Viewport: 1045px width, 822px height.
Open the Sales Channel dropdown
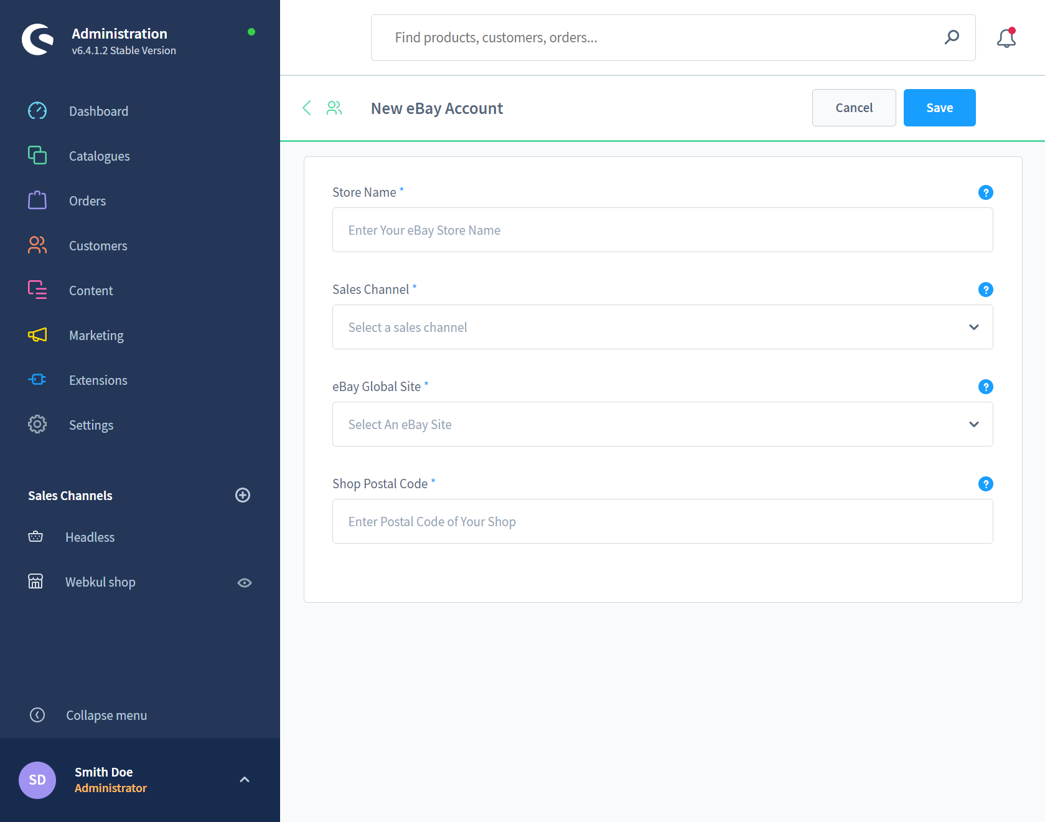click(663, 327)
